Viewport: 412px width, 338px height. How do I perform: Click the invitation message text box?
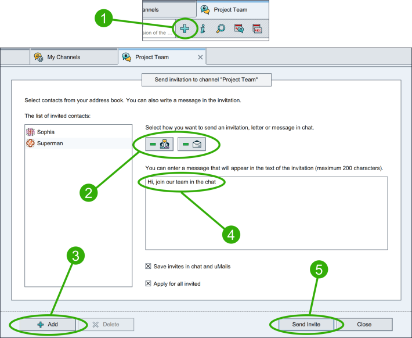tap(266, 213)
